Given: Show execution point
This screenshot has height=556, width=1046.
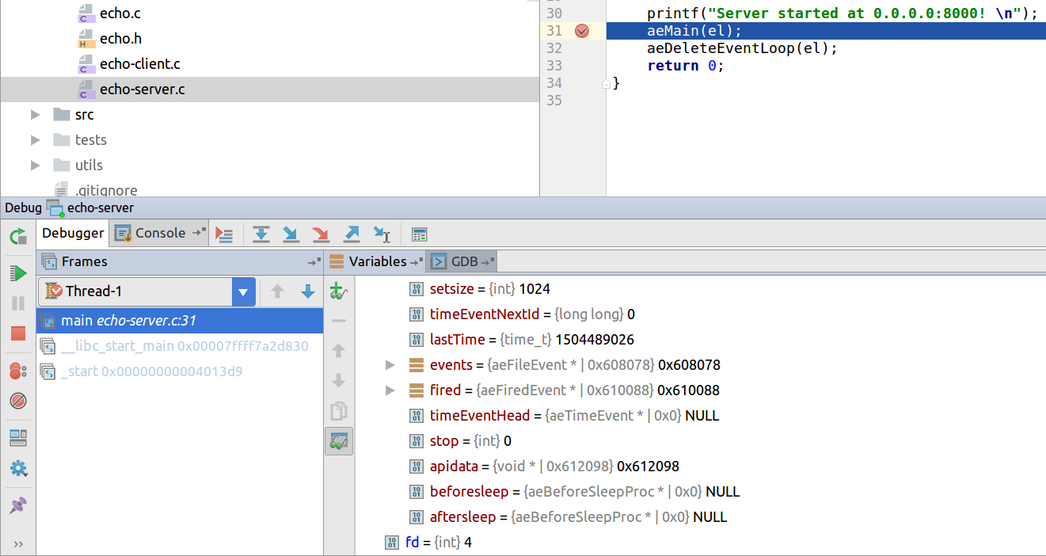Looking at the screenshot, I should click(225, 234).
